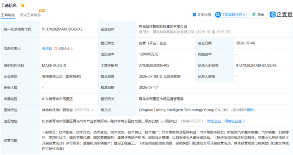
Task: Open the 同地址企业 3 link
Action: (234, 121)
